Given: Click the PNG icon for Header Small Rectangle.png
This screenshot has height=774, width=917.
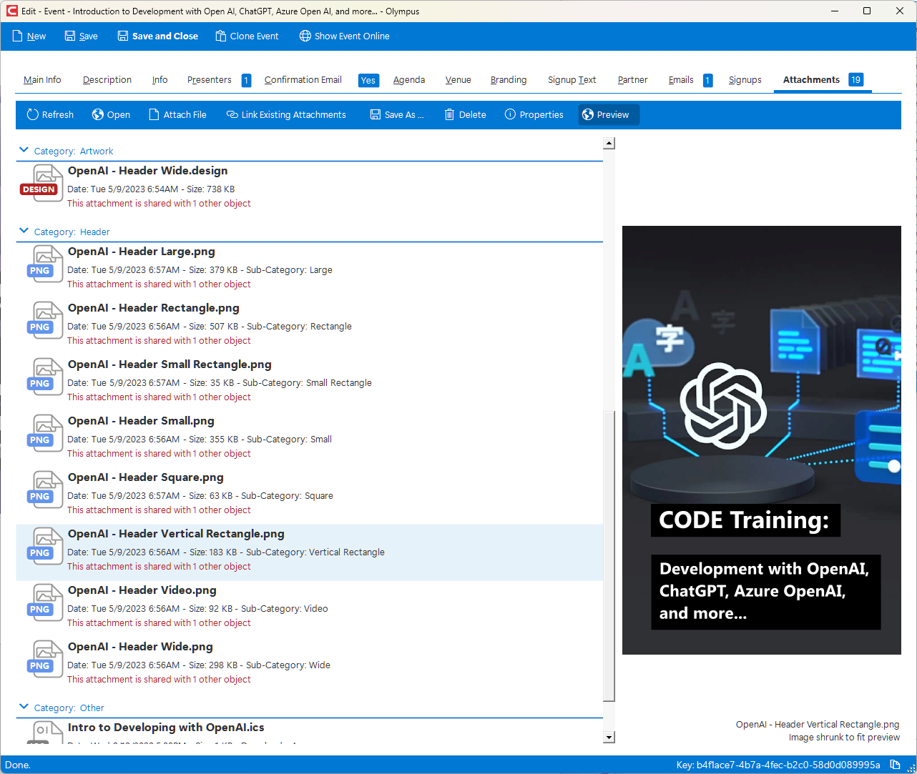Looking at the screenshot, I should 46,377.
